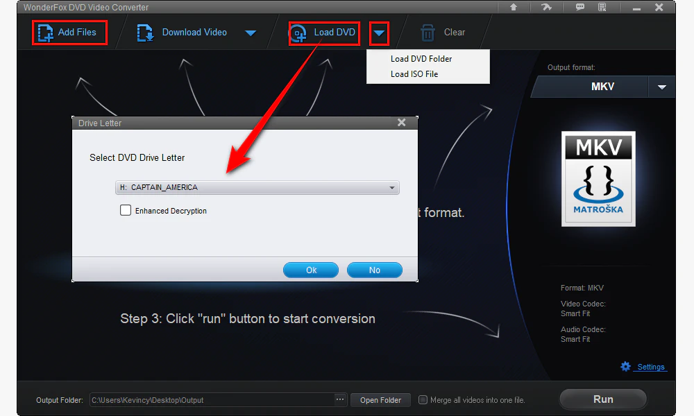Check Merge all videos into one file
694x416 pixels.
click(423, 399)
